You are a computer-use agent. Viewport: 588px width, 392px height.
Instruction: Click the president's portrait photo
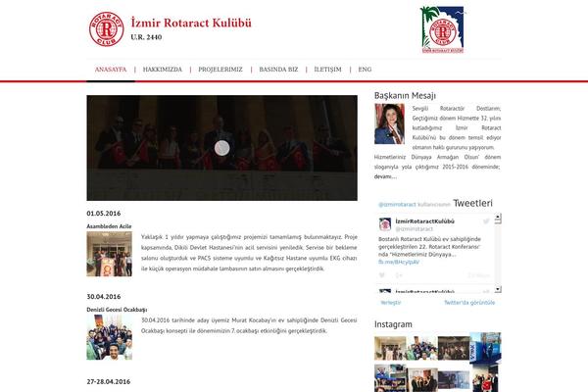click(x=389, y=123)
